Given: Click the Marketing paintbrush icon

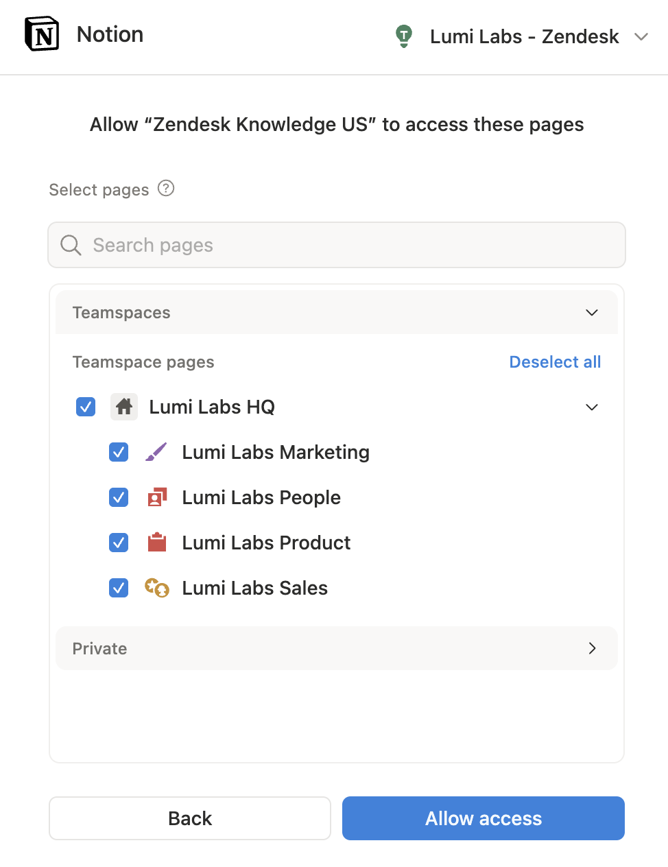Looking at the screenshot, I should (x=156, y=452).
